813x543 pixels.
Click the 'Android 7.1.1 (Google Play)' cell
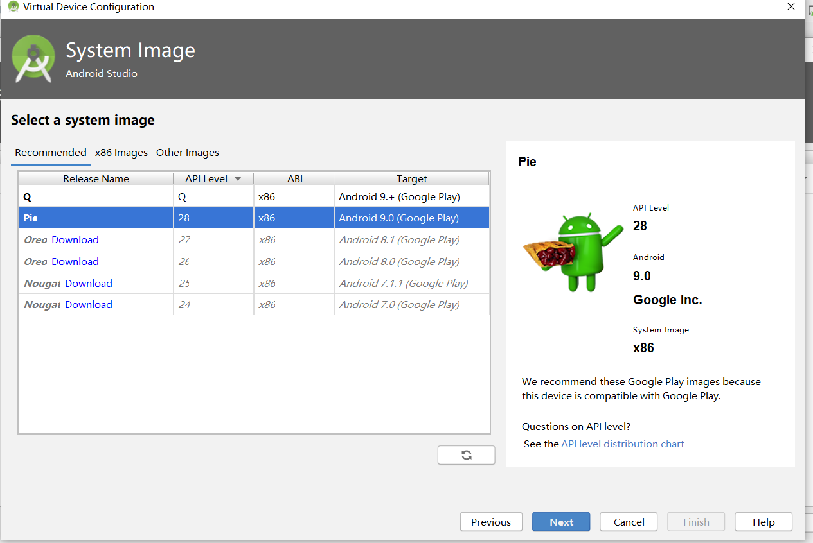pyautogui.click(x=411, y=284)
